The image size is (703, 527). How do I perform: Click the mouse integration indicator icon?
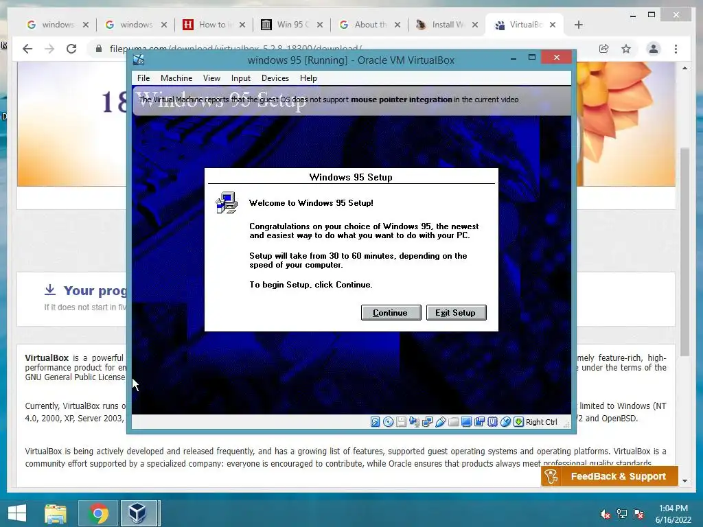point(505,422)
